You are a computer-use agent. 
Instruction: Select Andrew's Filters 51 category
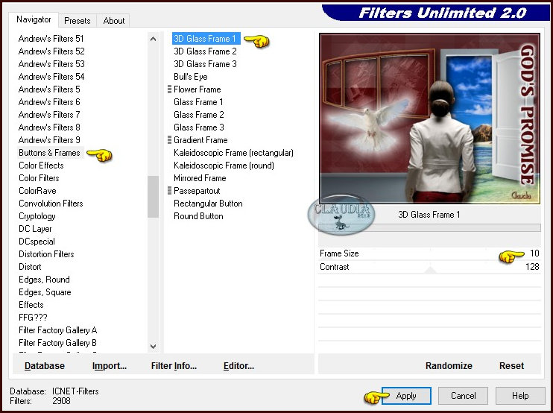(x=51, y=39)
